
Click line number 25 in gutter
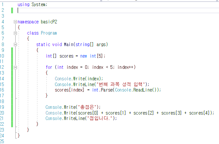point(2,141)
